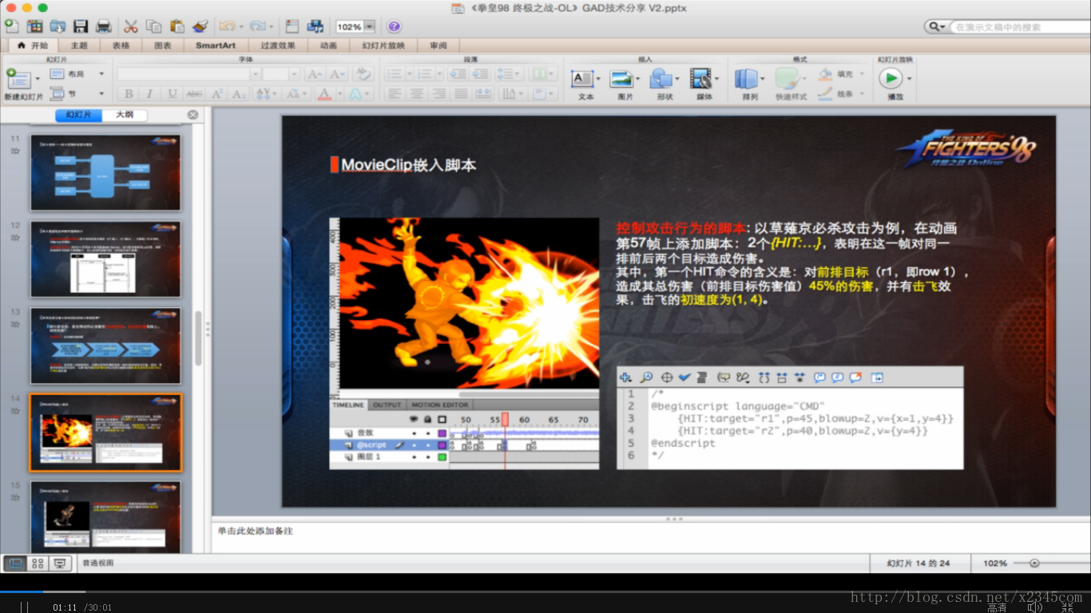Open the font size combo box
This screenshot has width=1091, height=613.
click(281, 74)
